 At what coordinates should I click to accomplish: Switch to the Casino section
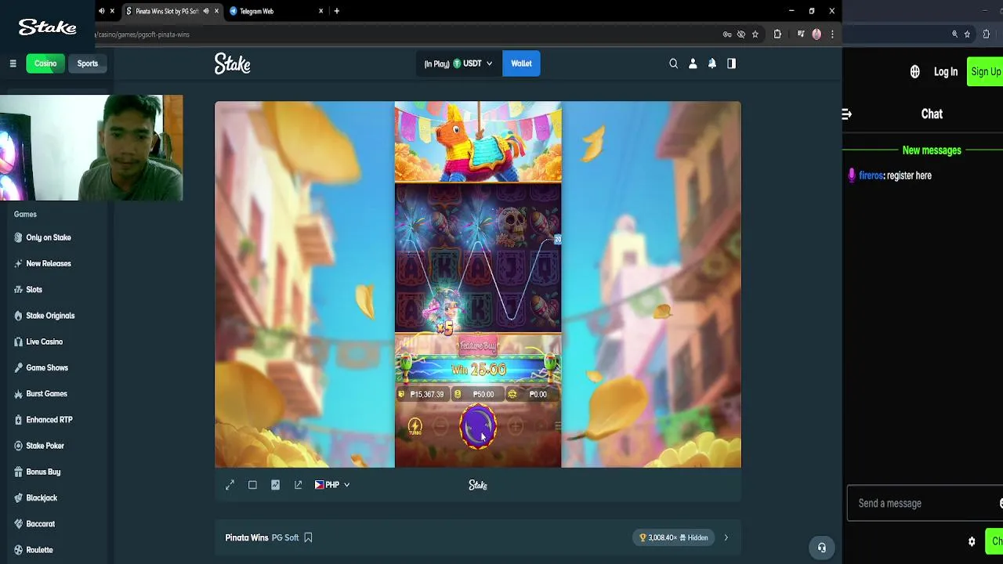45,63
